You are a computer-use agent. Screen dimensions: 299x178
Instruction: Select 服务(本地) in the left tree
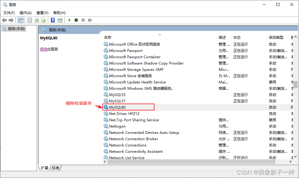(x=14, y=29)
